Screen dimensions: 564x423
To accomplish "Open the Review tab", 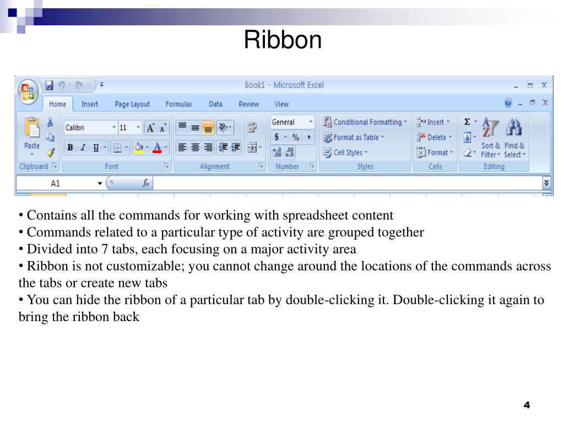I will (248, 104).
